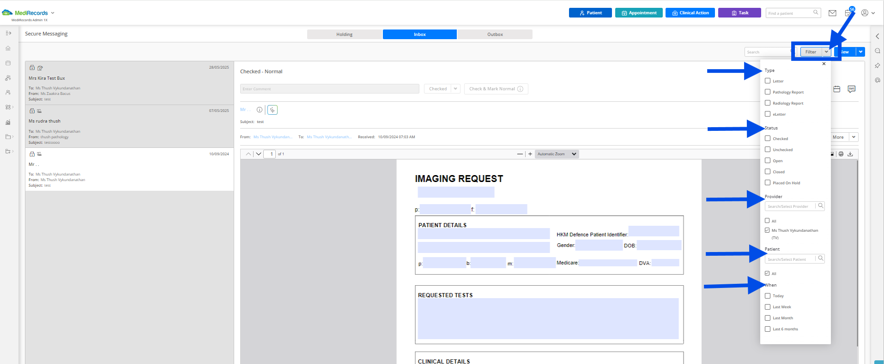Click the patient info icon next to Mr . .
This screenshot has width=884, height=364.
(x=260, y=110)
